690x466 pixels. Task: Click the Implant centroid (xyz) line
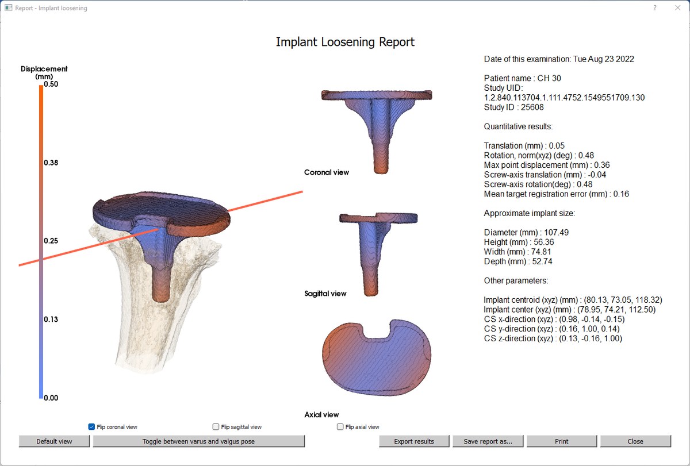(573, 300)
